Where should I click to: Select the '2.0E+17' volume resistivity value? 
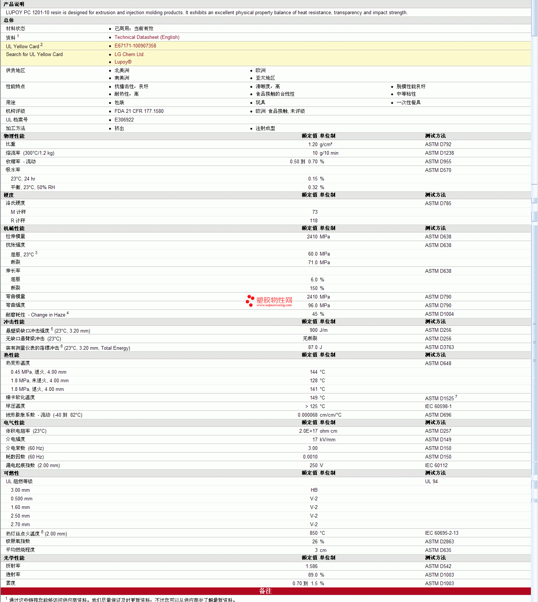(x=308, y=431)
